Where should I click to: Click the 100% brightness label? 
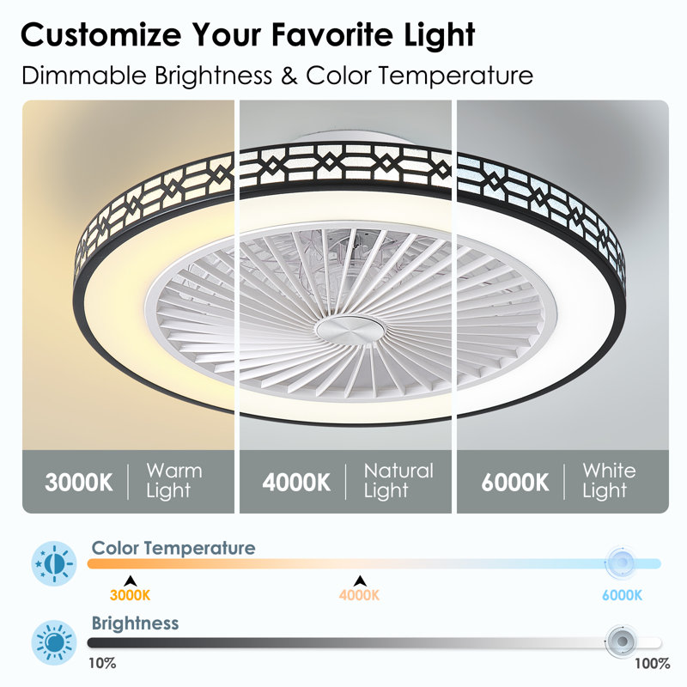coord(653,663)
